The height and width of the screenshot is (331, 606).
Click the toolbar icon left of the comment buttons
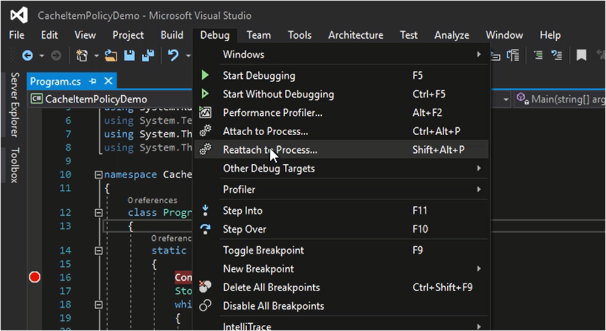(x=513, y=55)
